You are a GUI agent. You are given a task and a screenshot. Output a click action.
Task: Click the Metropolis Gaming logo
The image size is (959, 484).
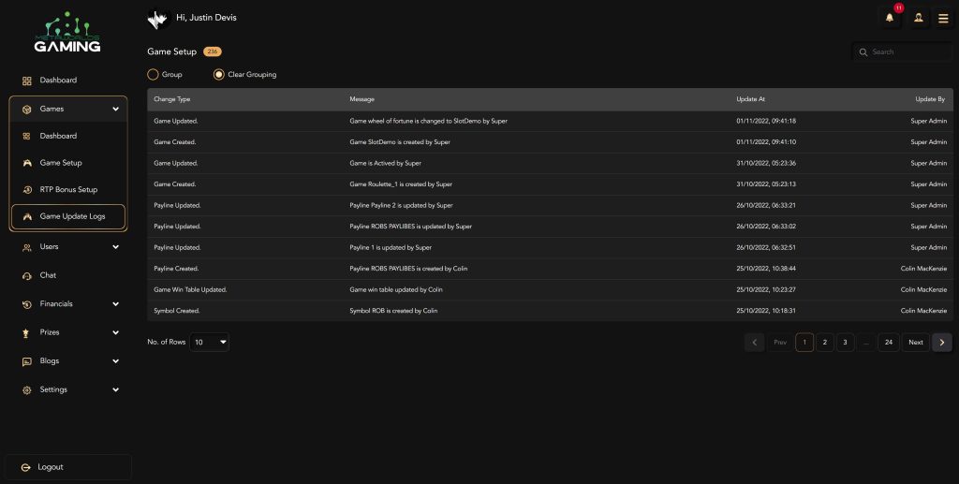click(66, 33)
